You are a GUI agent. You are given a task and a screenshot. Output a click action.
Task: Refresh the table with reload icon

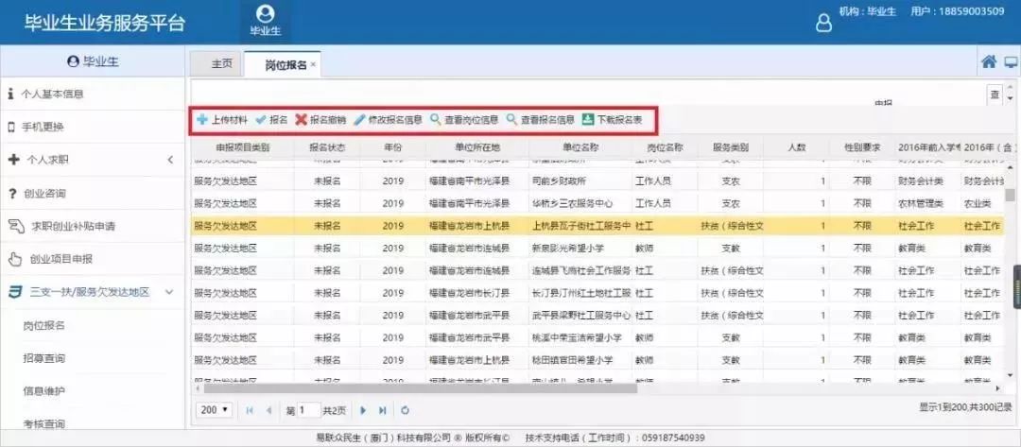point(405,410)
